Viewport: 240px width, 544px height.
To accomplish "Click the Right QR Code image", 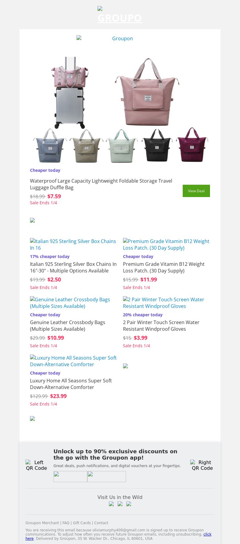I will coord(202,465).
